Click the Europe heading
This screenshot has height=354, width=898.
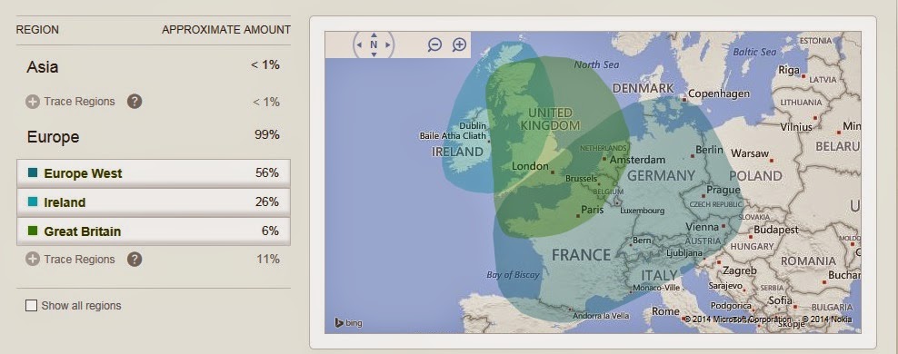(x=54, y=137)
